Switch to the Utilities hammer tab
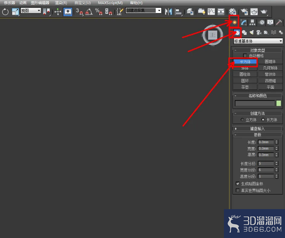Image resolution: width=285 pixels, height=238 pixels. tap(279, 22)
